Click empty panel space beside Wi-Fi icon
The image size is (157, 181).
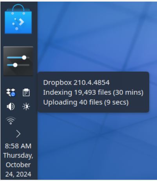click(x=26, y=121)
